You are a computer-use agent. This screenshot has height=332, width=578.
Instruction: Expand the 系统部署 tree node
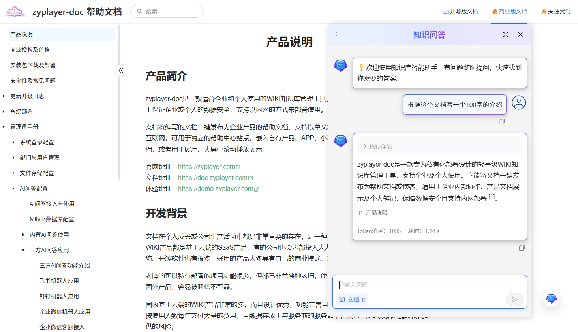(4, 111)
